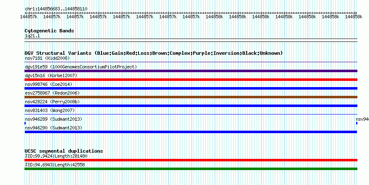
Task: Click the 1q21.1 band label
Action: coord(32,36)
